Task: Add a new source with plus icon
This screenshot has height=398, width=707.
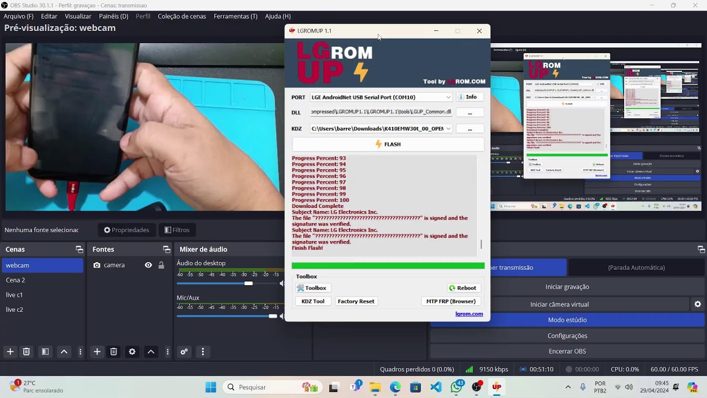Action: (97, 352)
